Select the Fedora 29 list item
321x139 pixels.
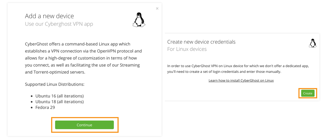click(x=45, y=107)
